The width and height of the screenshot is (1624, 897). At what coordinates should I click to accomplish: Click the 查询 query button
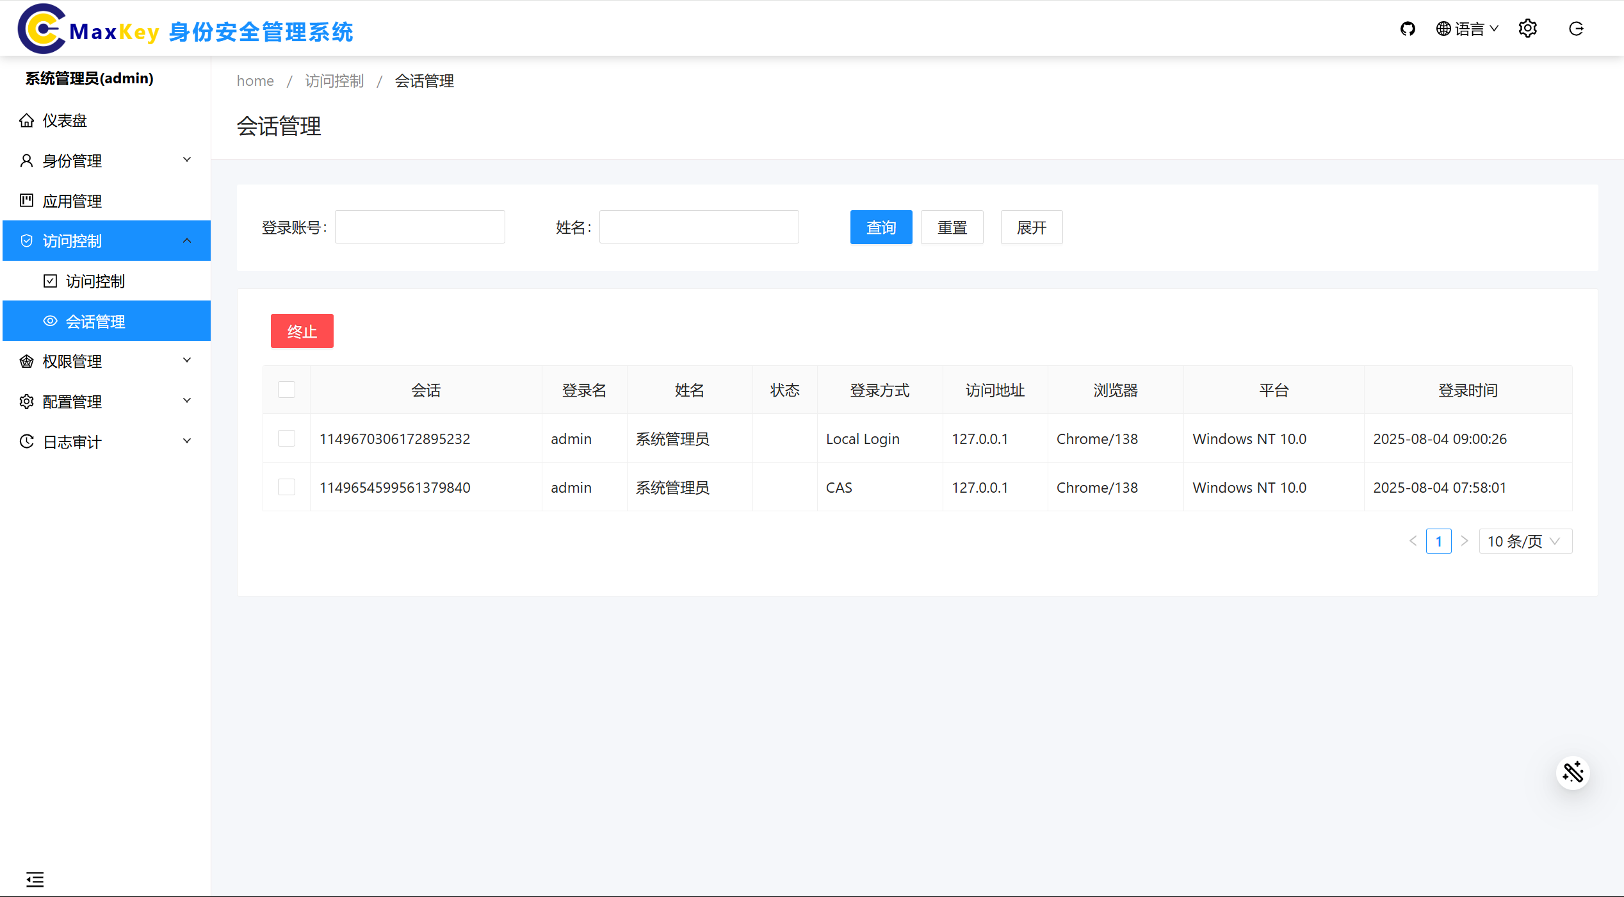click(x=881, y=227)
